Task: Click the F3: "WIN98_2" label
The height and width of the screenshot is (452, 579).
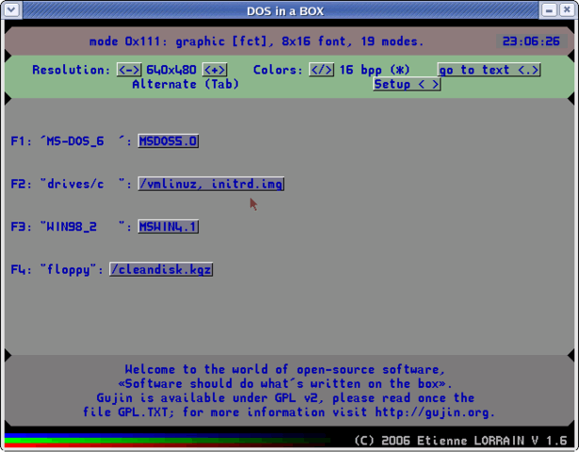Action: (71, 227)
